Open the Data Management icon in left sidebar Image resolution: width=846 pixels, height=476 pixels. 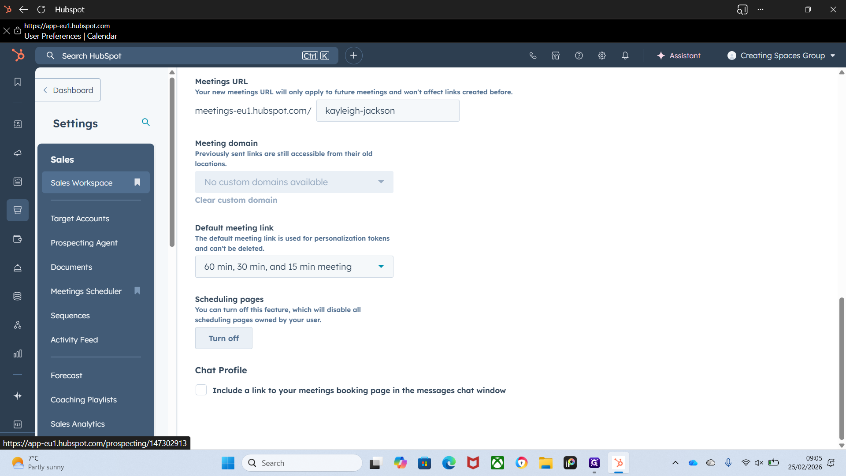[x=18, y=296]
